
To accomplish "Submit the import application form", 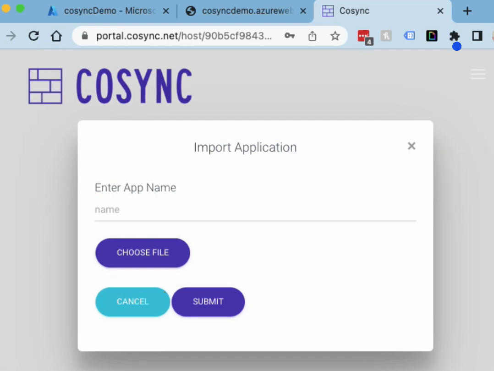I will [x=208, y=302].
